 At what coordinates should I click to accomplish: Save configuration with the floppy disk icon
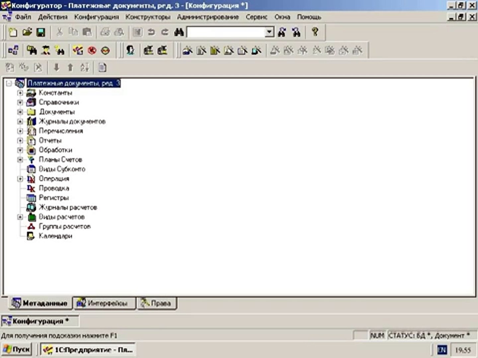pyautogui.click(x=41, y=32)
